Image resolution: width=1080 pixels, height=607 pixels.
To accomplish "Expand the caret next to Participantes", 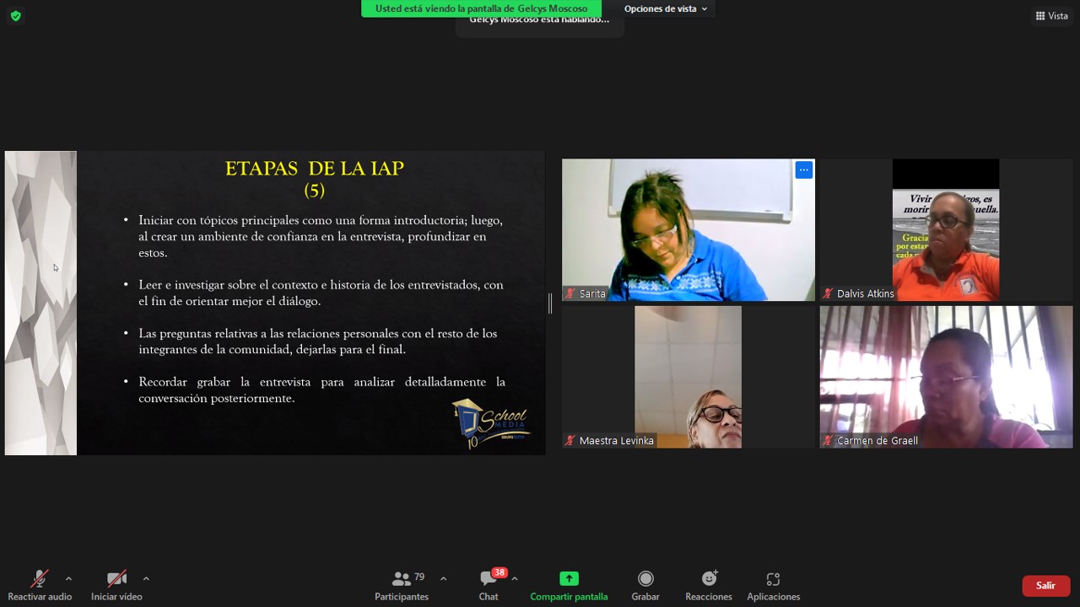I will point(443,578).
